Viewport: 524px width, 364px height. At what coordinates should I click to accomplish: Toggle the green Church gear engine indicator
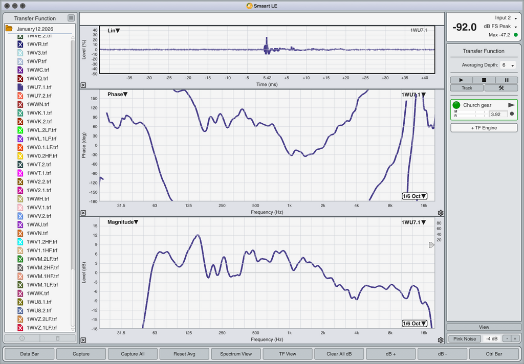456,105
